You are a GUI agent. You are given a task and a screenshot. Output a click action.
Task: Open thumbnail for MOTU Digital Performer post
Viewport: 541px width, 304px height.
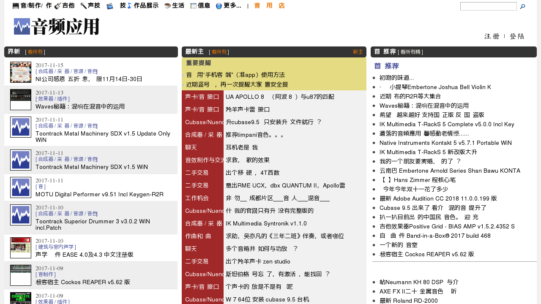coord(21,187)
